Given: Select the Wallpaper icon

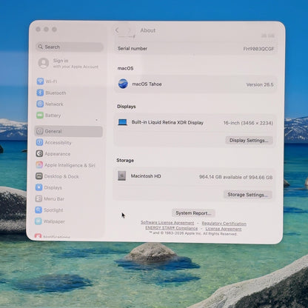Looking at the screenshot, I should click(38, 221).
